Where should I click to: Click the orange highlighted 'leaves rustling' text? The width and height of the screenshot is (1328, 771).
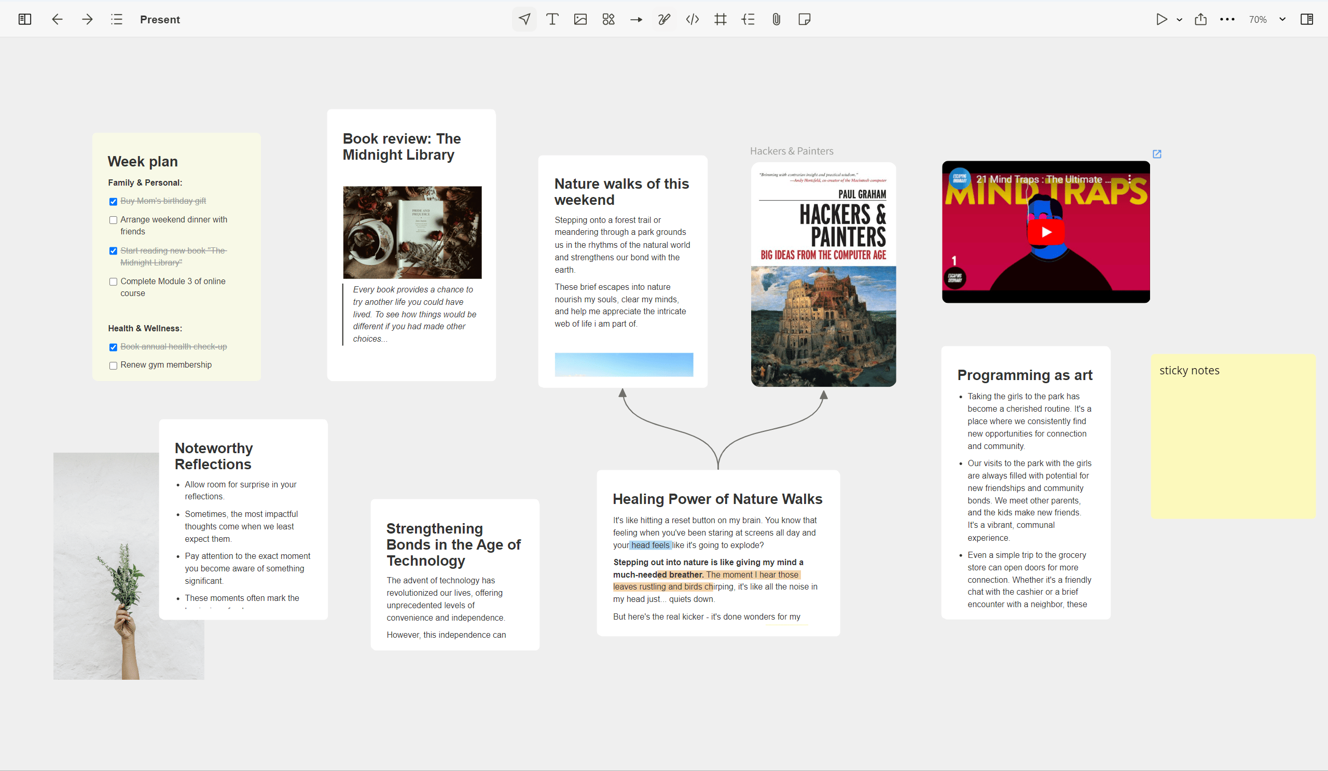663,587
